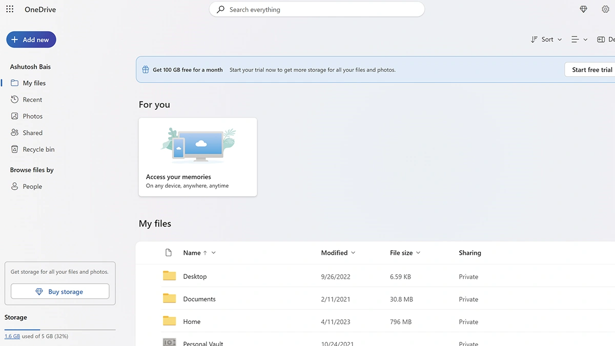
Task: Click the My files folder icon
Action: pos(14,83)
